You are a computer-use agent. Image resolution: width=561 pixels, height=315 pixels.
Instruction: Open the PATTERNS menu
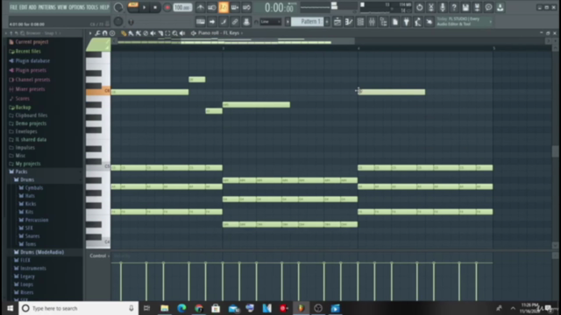coord(46,7)
